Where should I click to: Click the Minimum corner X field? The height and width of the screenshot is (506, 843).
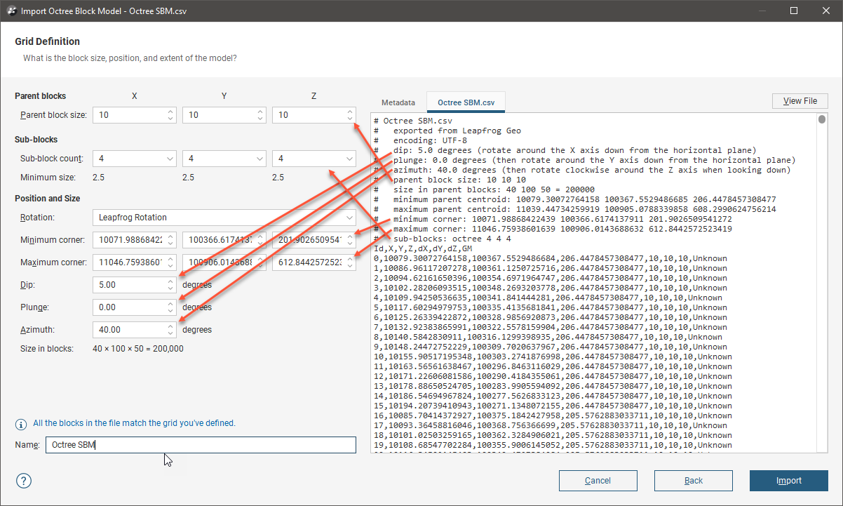coord(133,240)
